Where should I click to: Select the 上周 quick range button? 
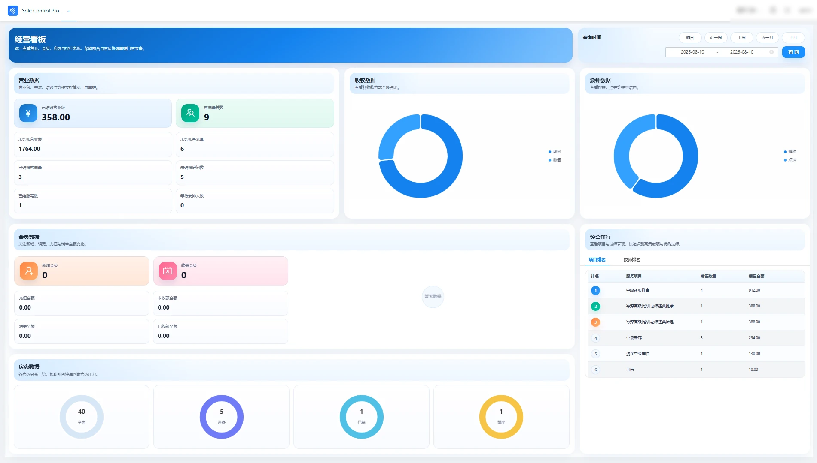point(741,38)
